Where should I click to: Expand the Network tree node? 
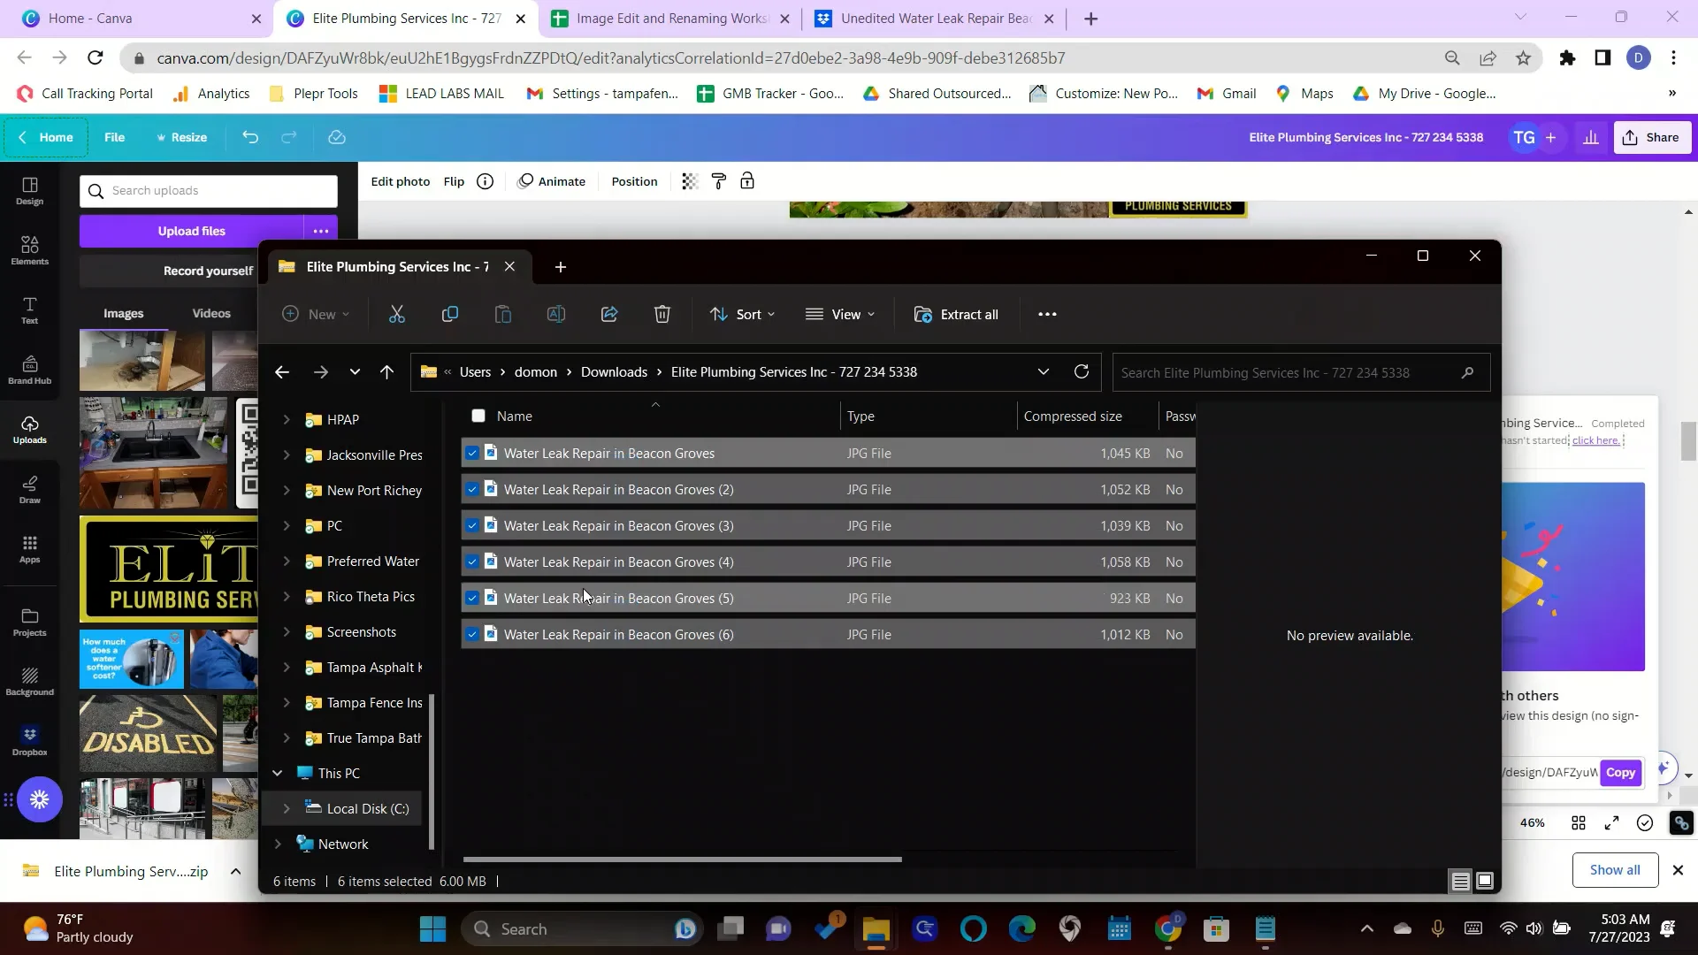[278, 844]
